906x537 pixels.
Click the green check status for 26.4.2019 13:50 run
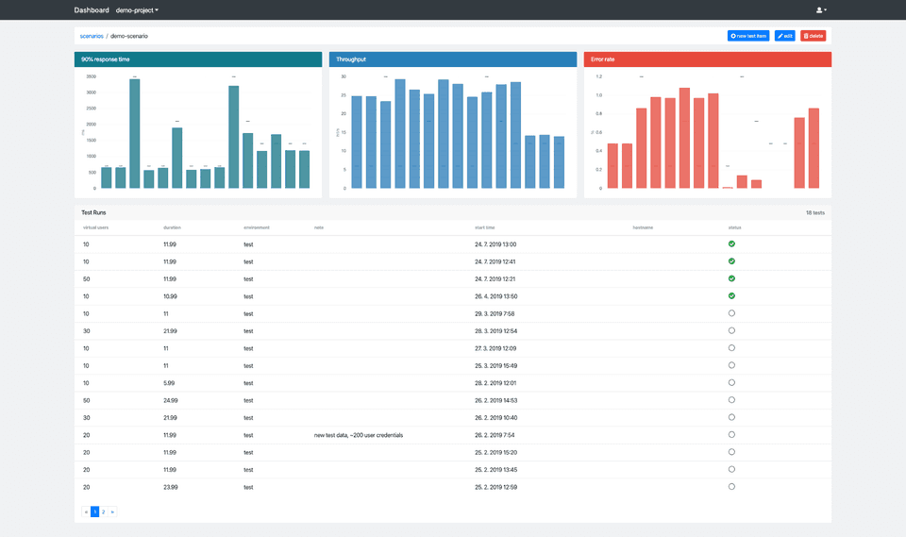coord(731,296)
